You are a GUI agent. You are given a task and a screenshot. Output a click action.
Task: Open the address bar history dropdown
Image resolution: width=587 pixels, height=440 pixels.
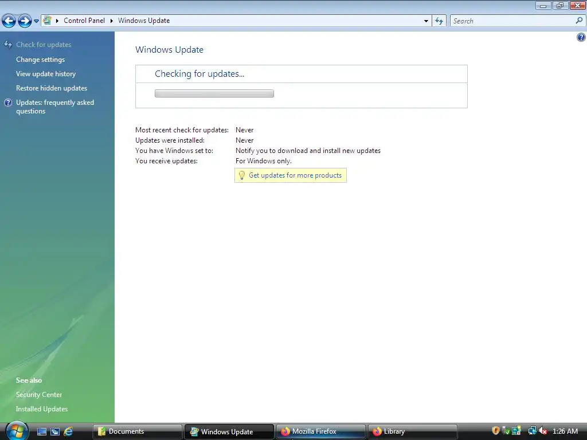tap(426, 21)
